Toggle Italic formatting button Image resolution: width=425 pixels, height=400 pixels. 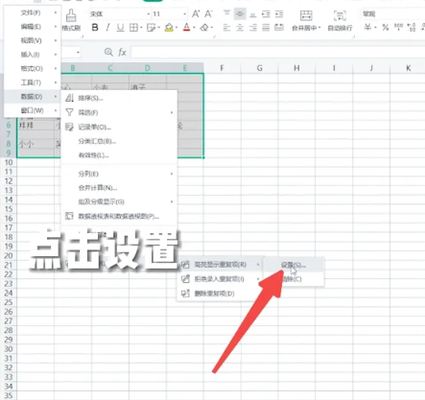[107, 28]
